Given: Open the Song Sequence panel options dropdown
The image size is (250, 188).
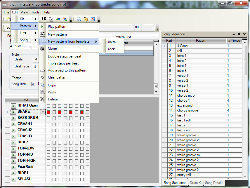Looking at the screenshot, I should [234, 34].
